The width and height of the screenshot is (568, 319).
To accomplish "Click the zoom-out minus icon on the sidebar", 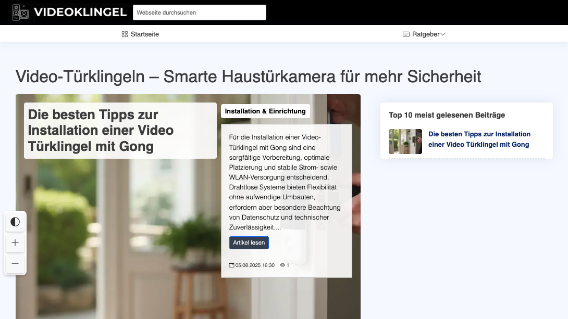I will point(15,264).
